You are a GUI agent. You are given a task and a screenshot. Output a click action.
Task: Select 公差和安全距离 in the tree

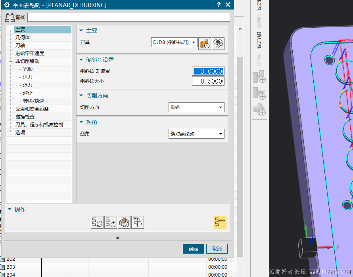pos(32,109)
